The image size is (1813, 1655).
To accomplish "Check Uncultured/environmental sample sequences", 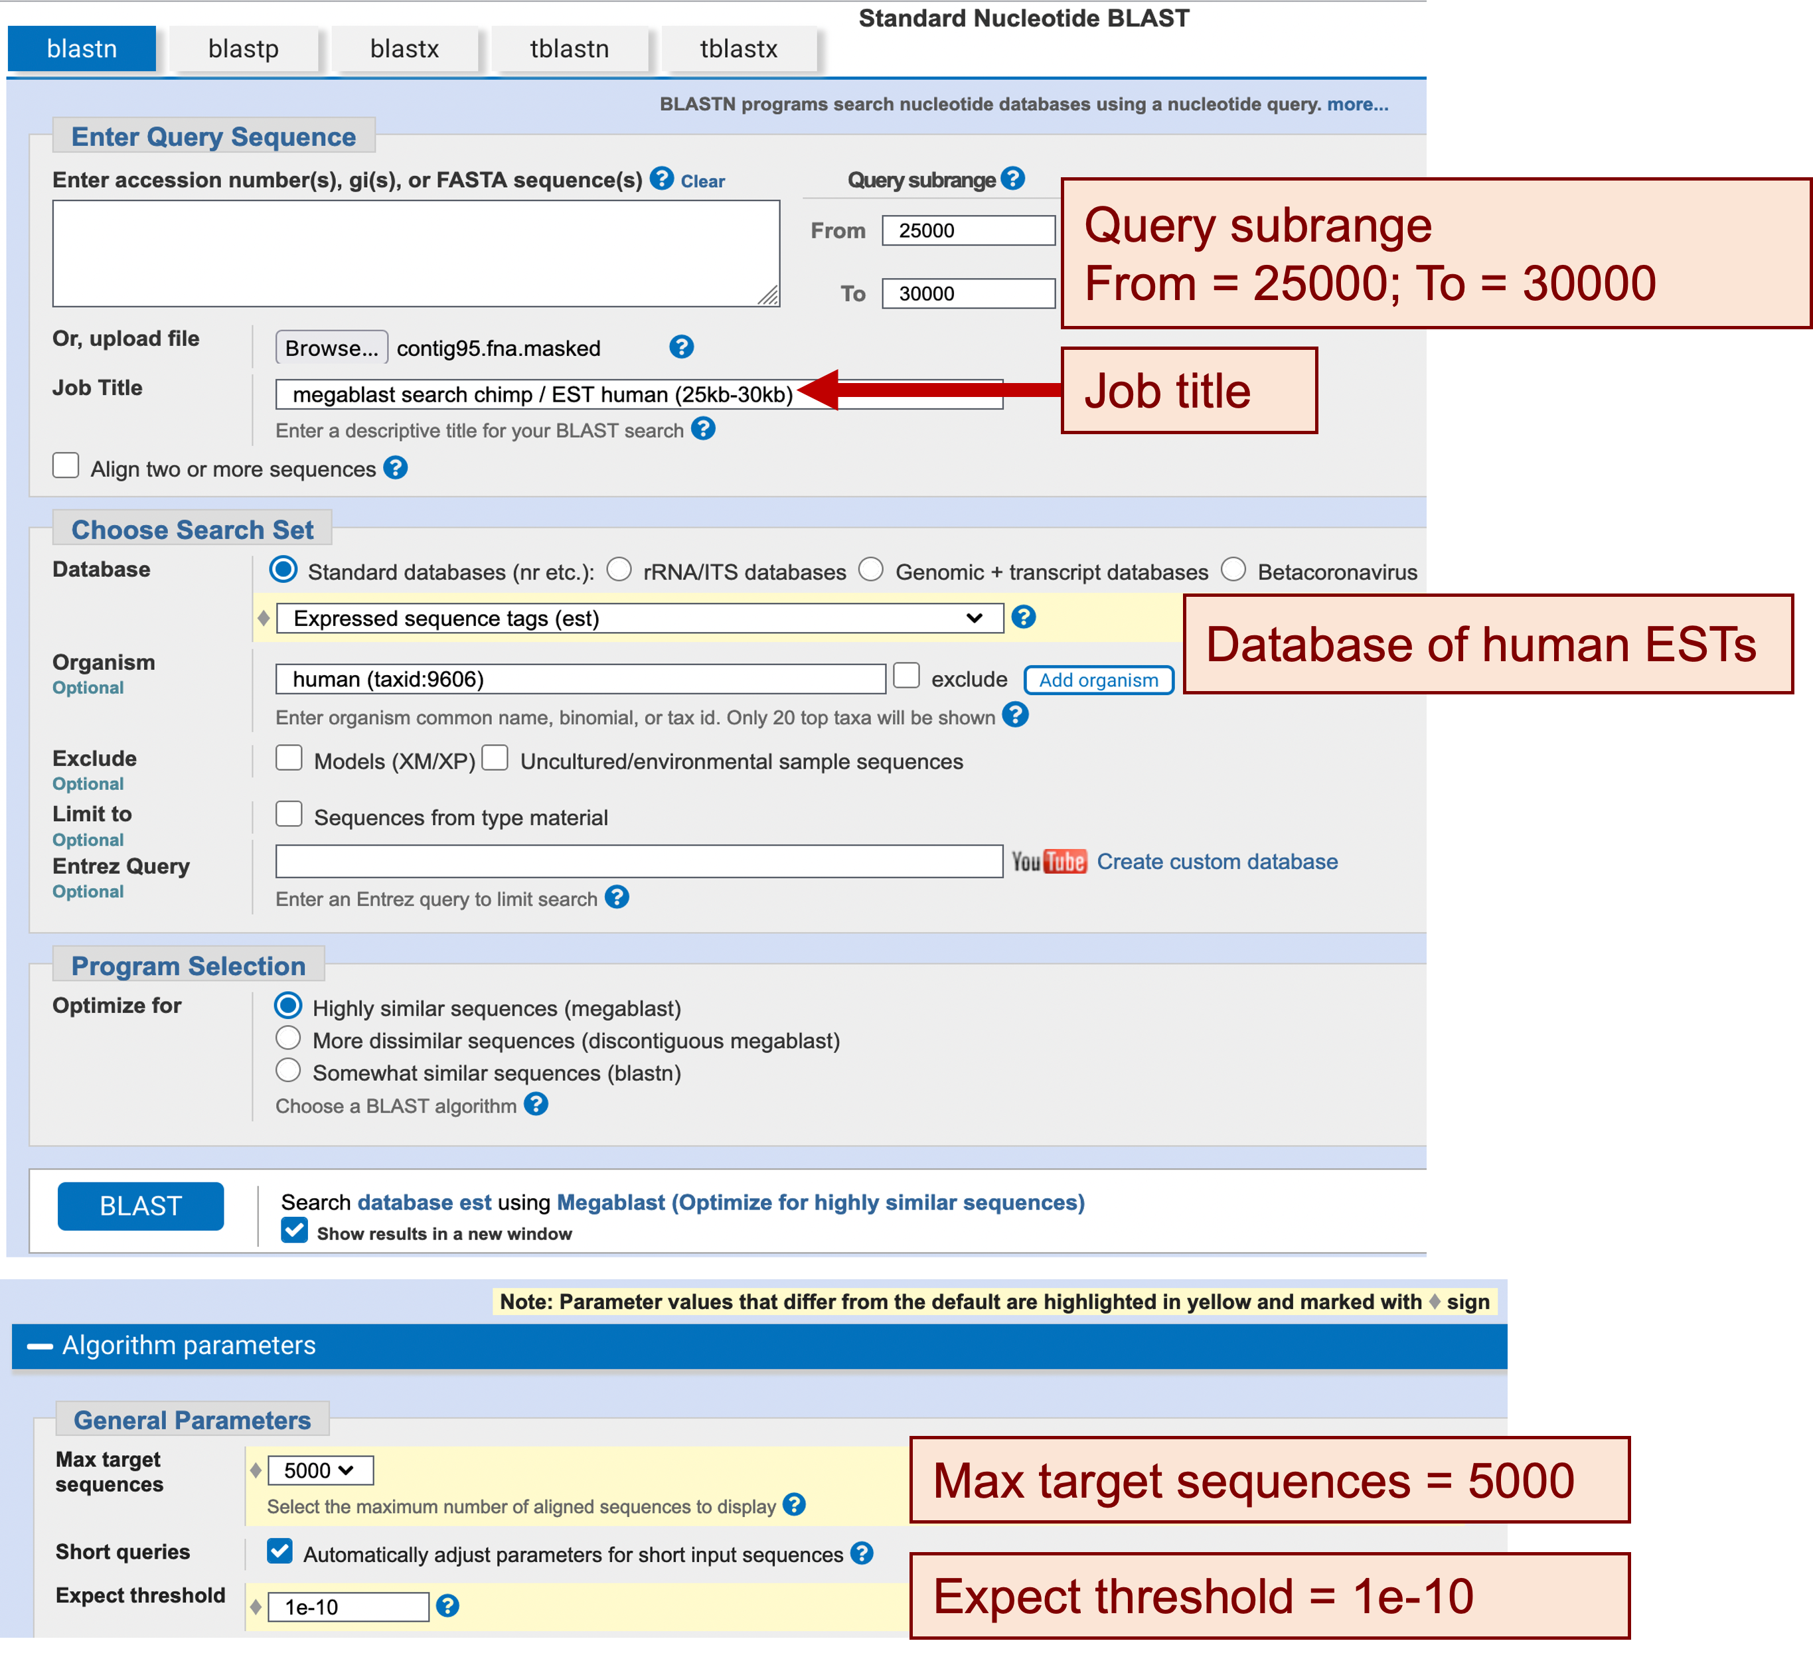I will [x=495, y=758].
